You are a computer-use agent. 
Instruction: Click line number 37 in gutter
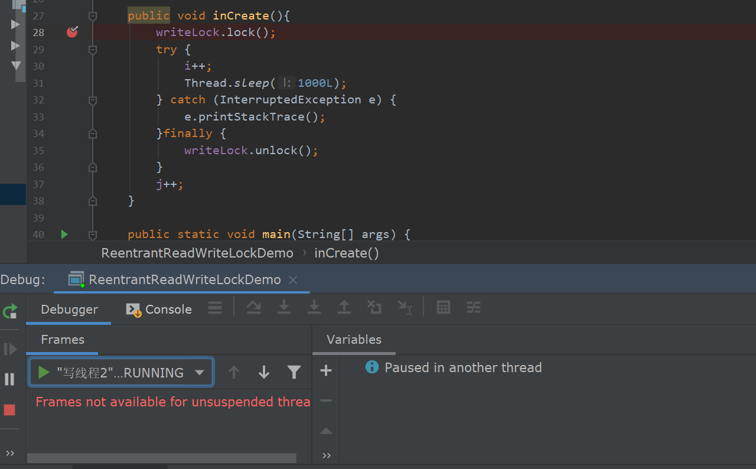[x=38, y=184]
